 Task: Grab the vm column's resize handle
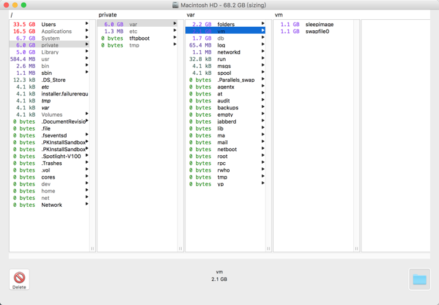point(357,249)
